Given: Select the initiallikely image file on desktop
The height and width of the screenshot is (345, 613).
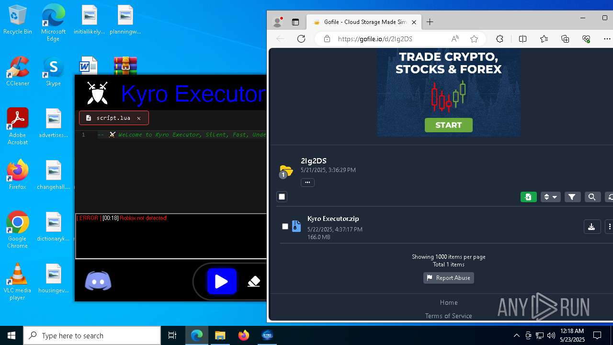Looking at the screenshot, I should 89,20.
